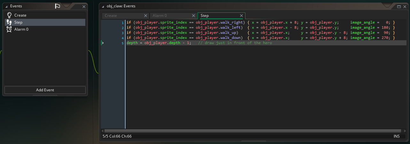This screenshot has width=410, height=144.
Task: Select the Create event lightbulb icon
Action: [x=9, y=15]
